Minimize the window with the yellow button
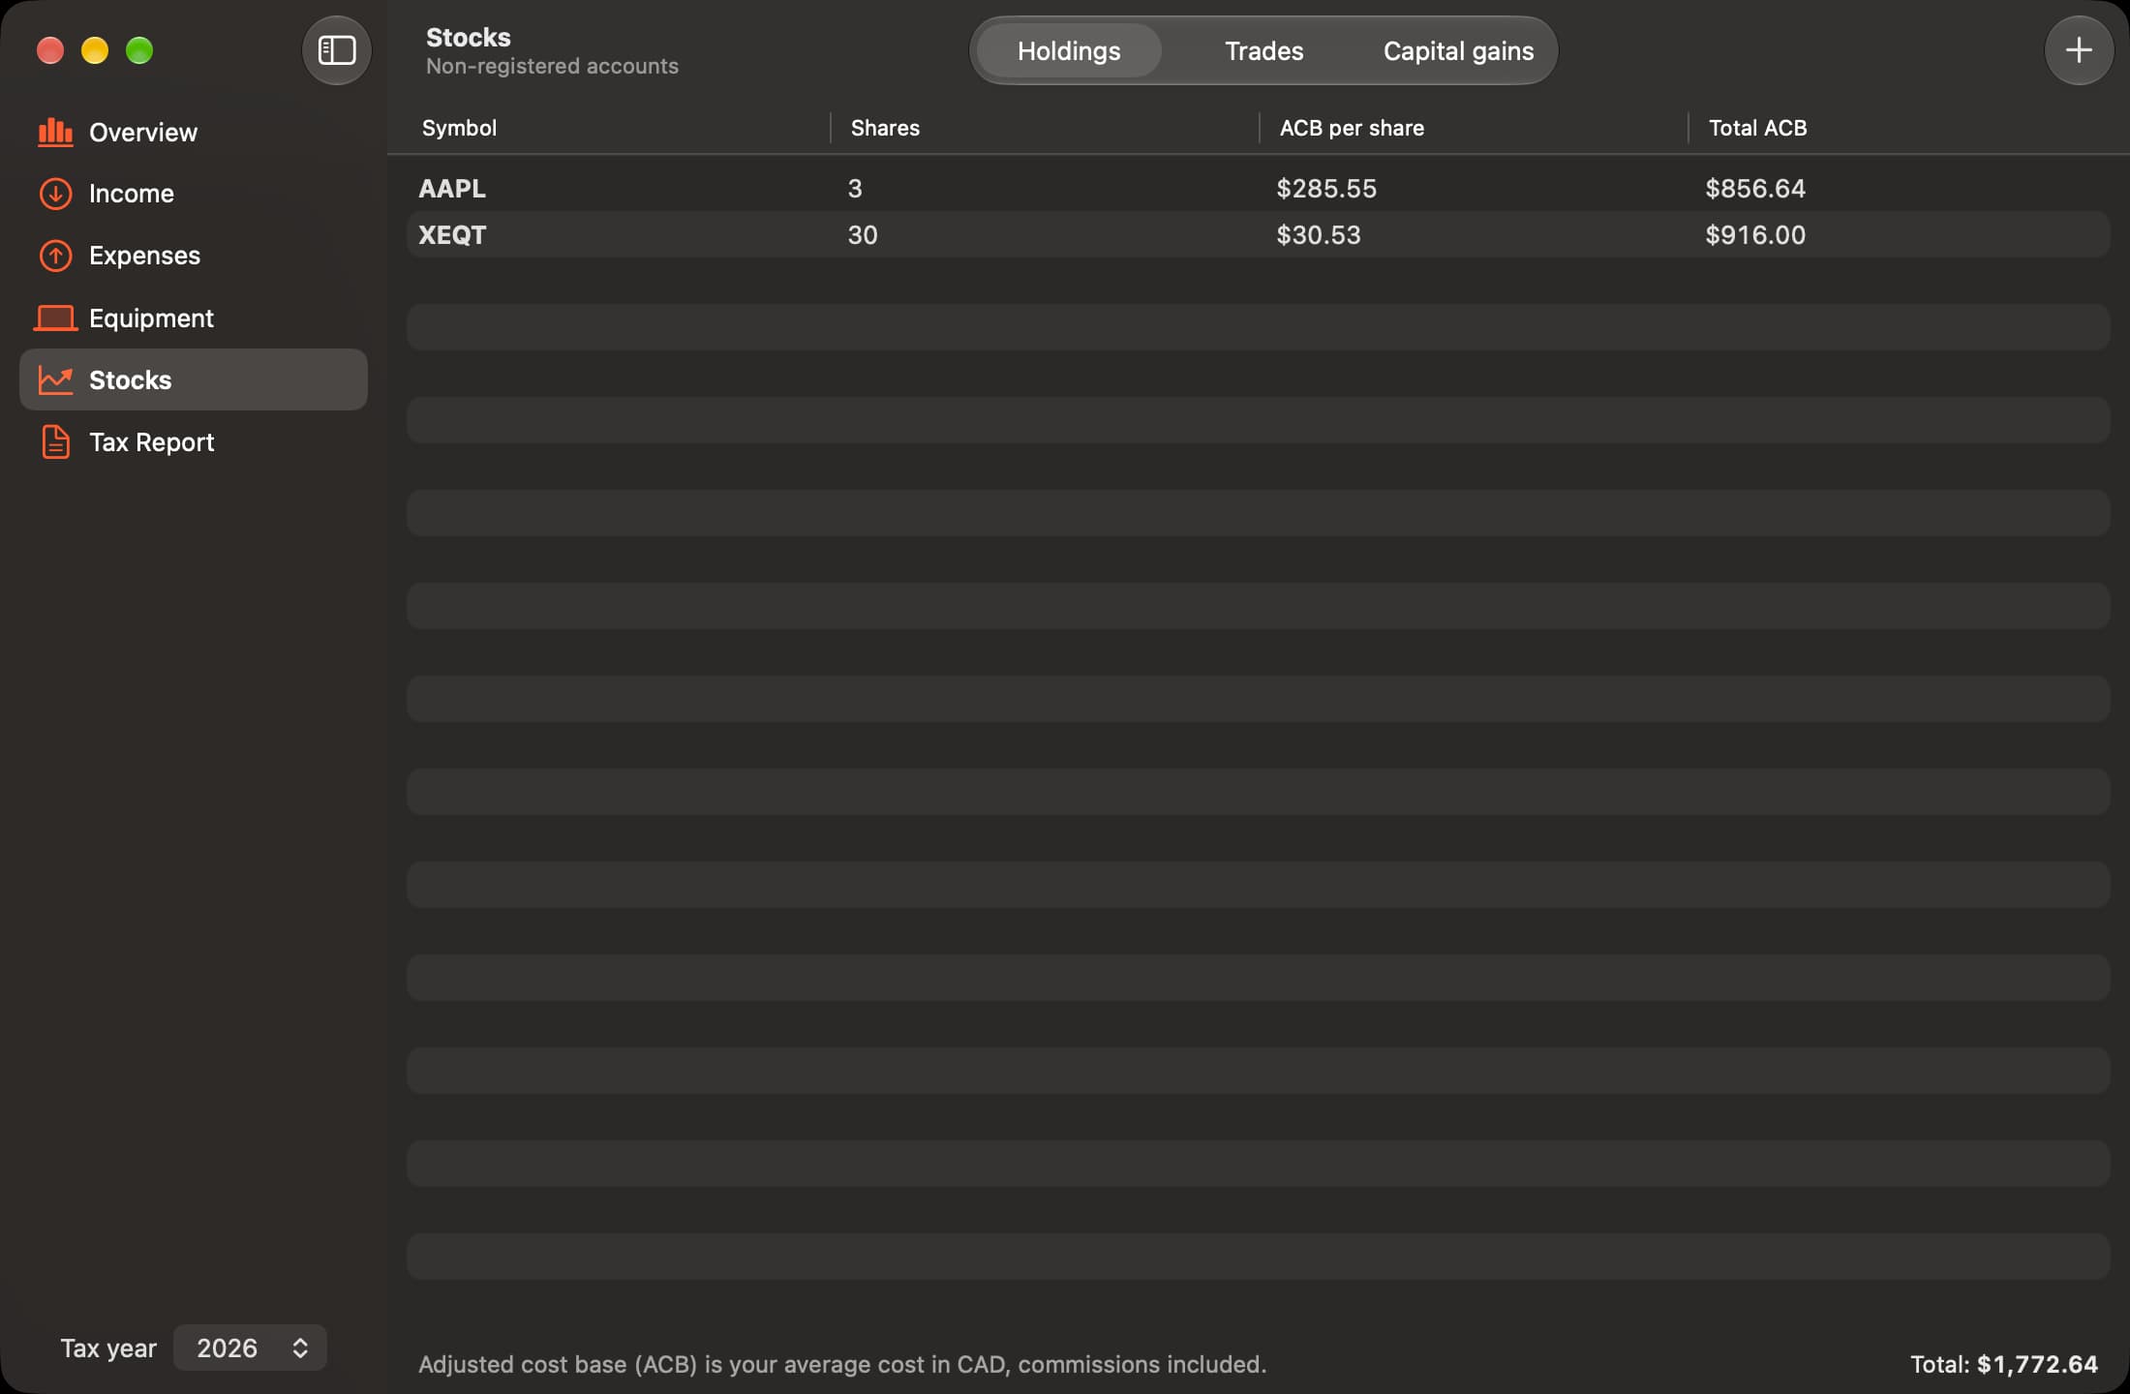The width and height of the screenshot is (2130, 1394). (x=95, y=50)
